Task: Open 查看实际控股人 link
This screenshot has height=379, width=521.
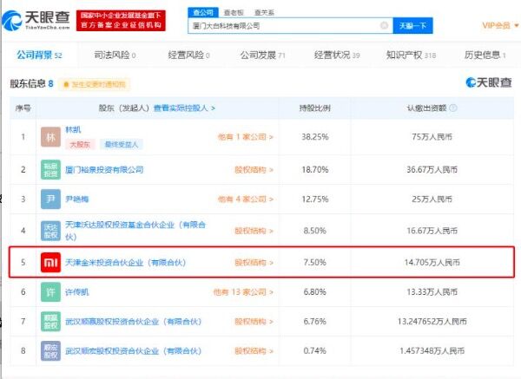Action: point(184,108)
